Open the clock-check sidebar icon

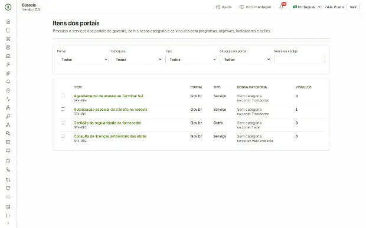[8, 90]
